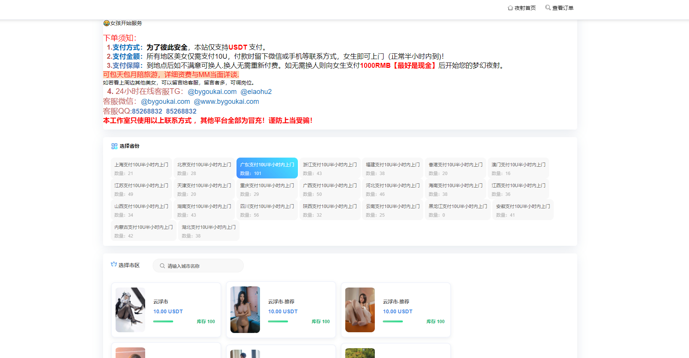Select the 澳门 region tile
Viewport: 689px width, 358px height.
coord(519,168)
